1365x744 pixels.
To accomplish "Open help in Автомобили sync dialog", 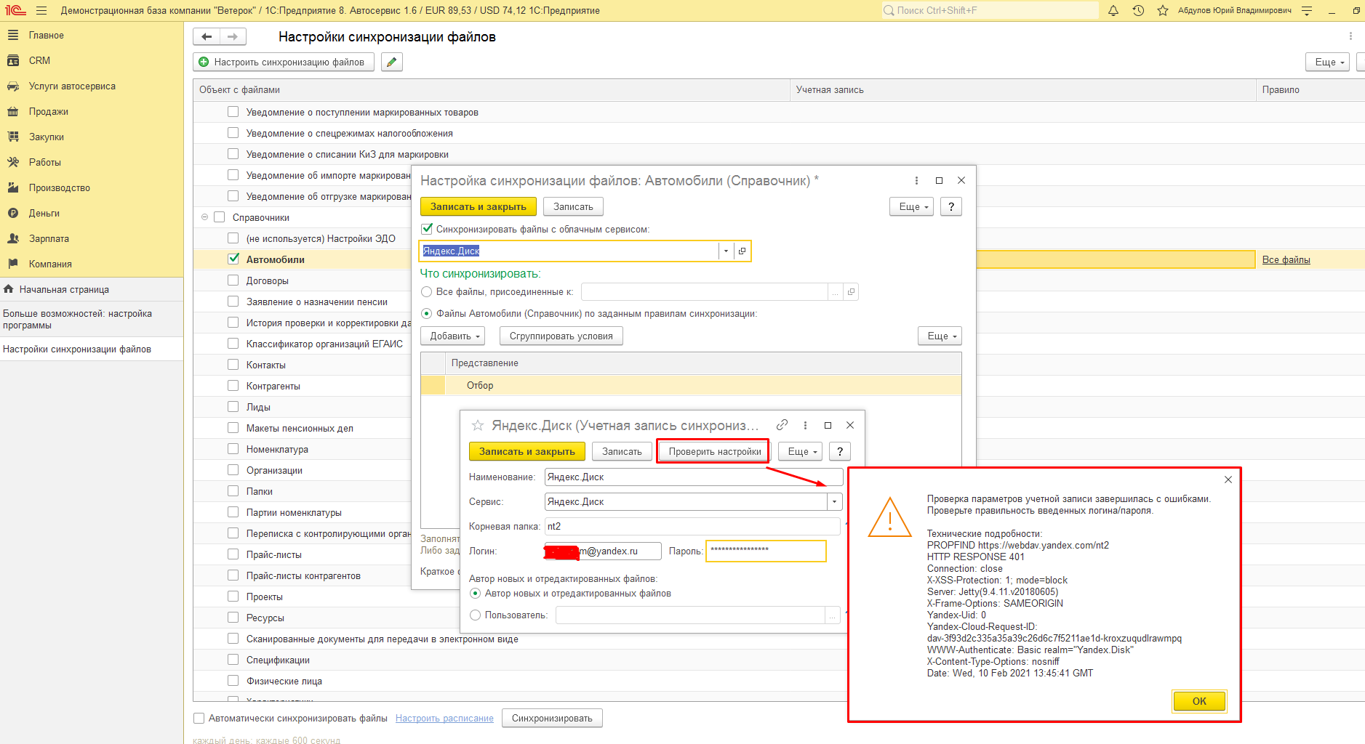I will 950,206.
